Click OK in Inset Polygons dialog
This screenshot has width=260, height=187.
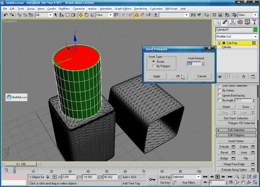pos(178,76)
